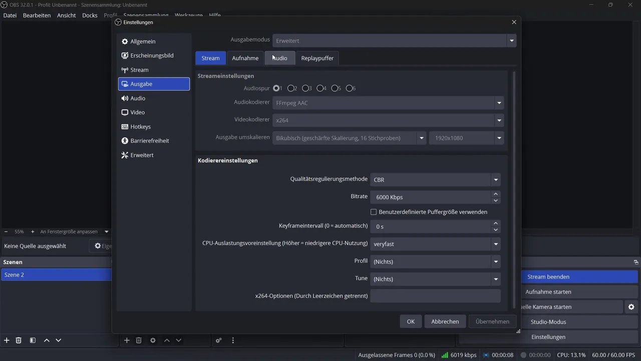The height and width of the screenshot is (361, 641).
Task: Switch to the Aufnahme tab
Action: pos(245,58)
